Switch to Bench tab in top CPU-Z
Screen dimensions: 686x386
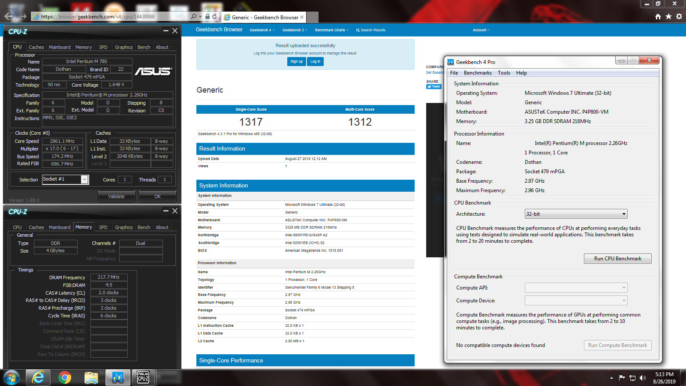pos(144,47)
